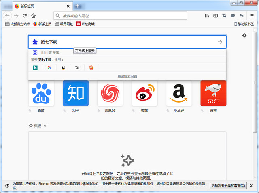Close the 新标签页 tab

(x=68, y=6)
